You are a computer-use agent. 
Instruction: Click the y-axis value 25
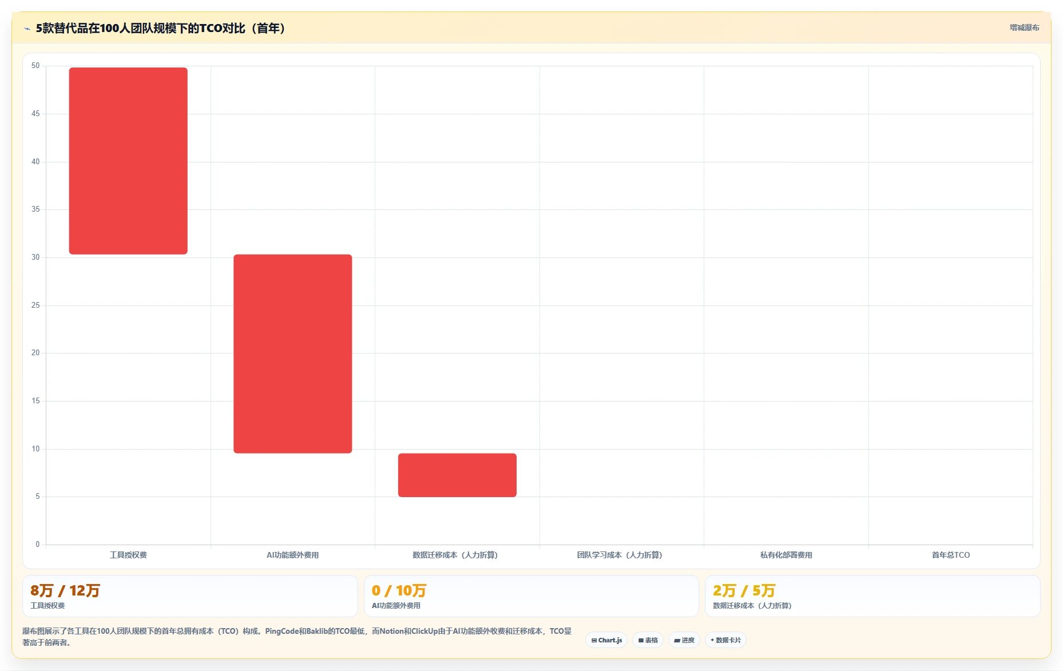pyautogui.click(x=35, y=305)
